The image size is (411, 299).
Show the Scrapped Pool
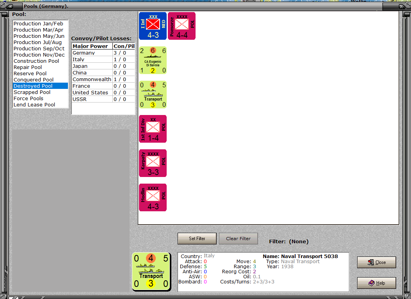(40, 92)
